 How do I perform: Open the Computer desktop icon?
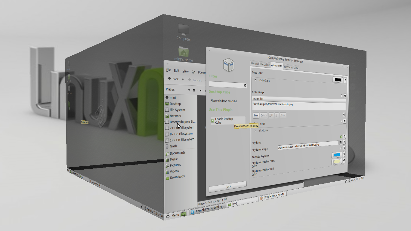pyautogui.click(x=184, y=32)
